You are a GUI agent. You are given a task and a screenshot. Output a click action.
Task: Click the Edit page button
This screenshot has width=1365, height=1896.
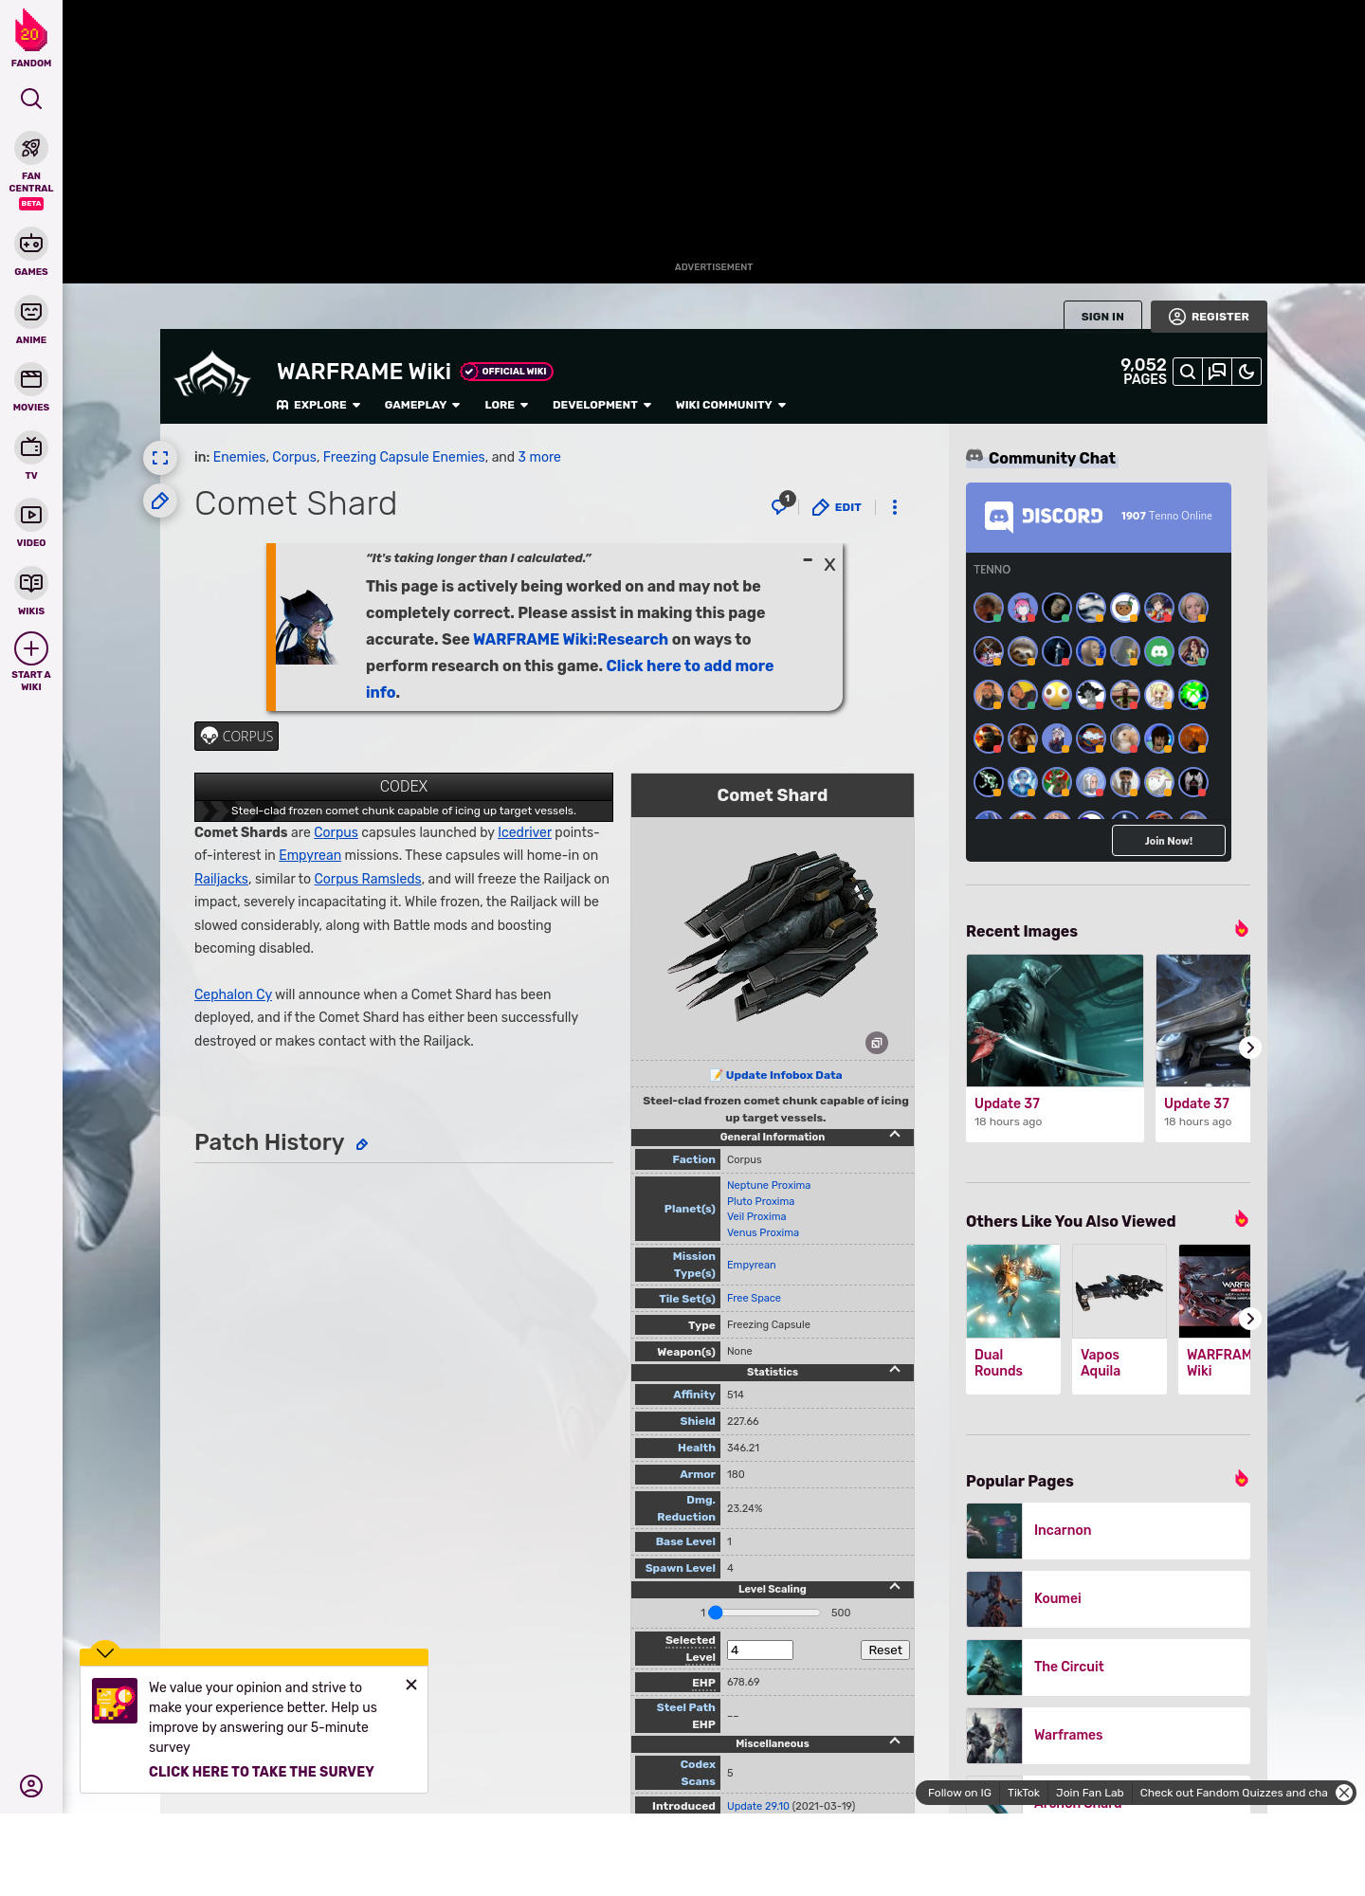click(x=837, y=507)
